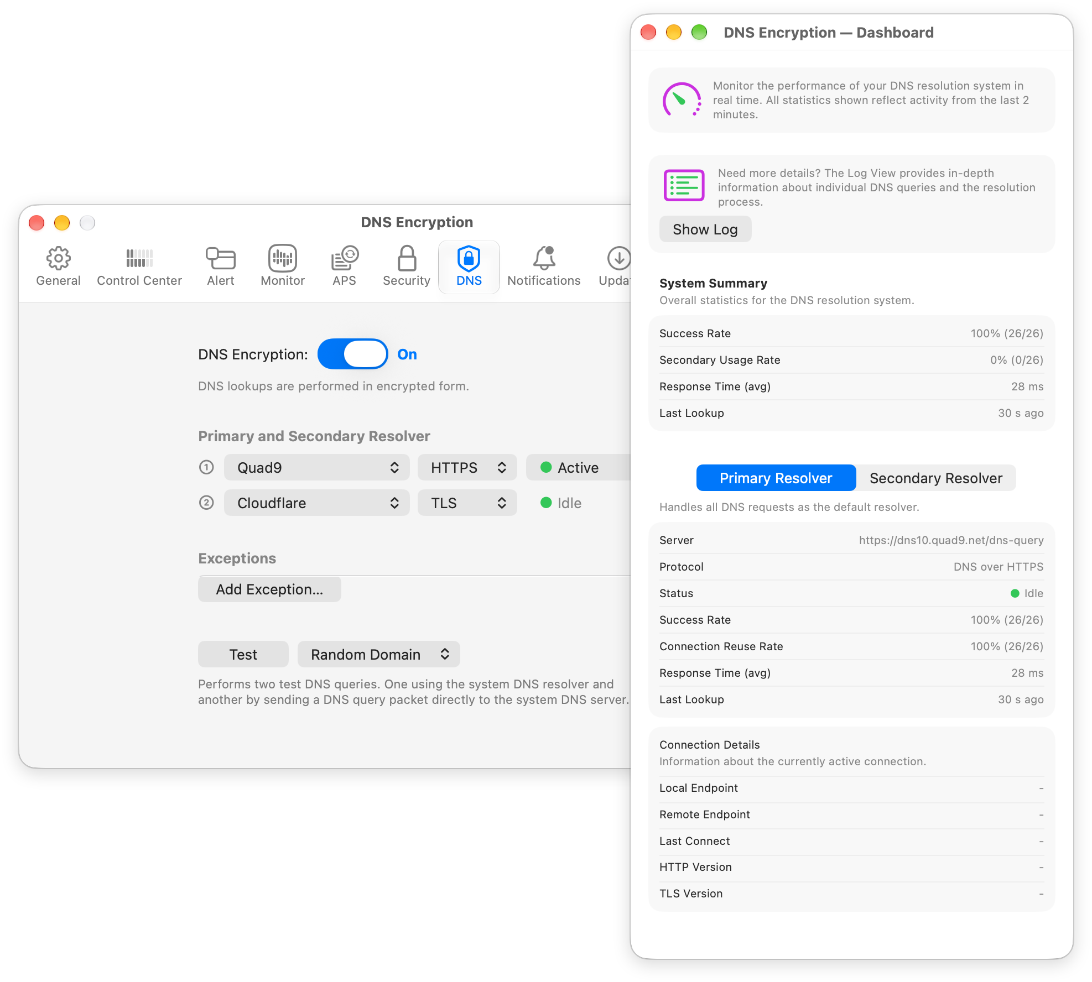This screenshot has width=1092, height=982.
Task: Click the Test button
Action: [243, 655]
